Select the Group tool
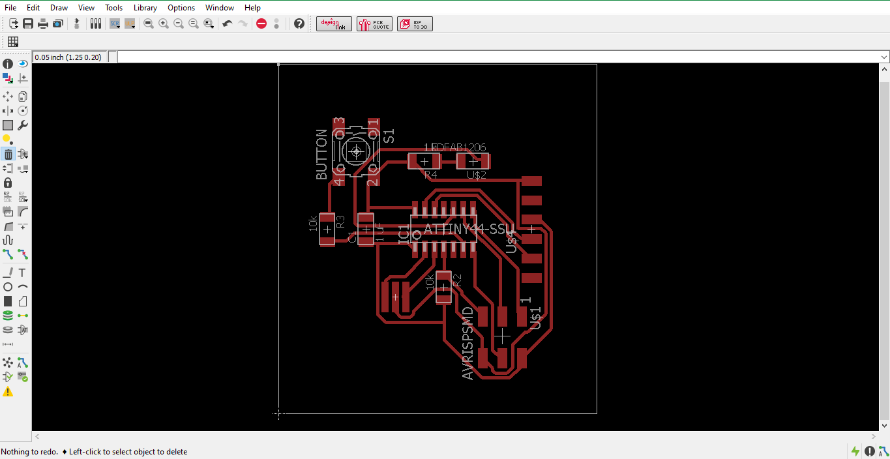890x459 pixels. tap(8, 125)
